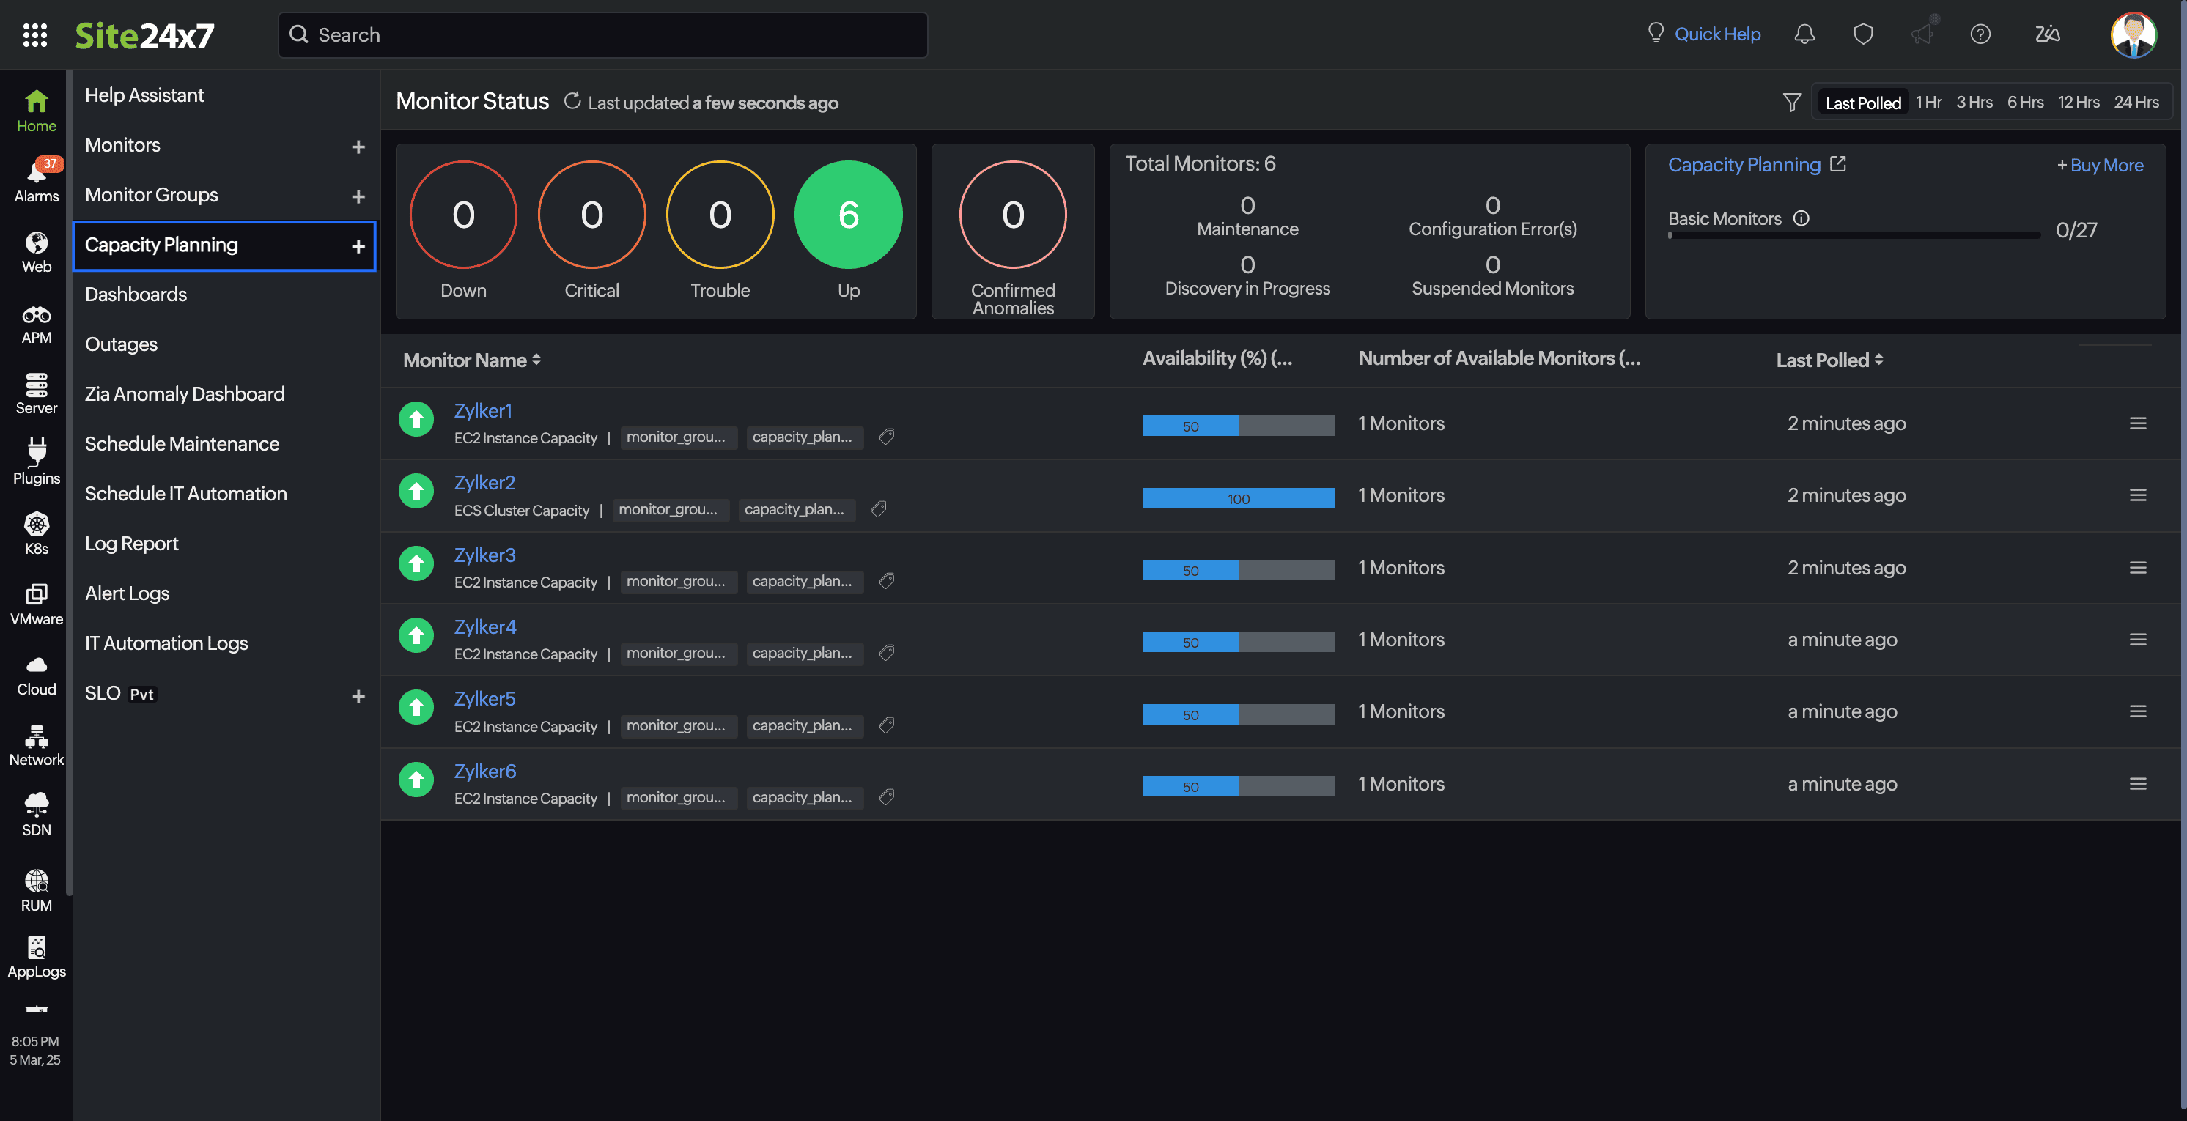Screen dimensions: 2187x1121
Task: Click the notification bell in top bar
Action: 1804,34
